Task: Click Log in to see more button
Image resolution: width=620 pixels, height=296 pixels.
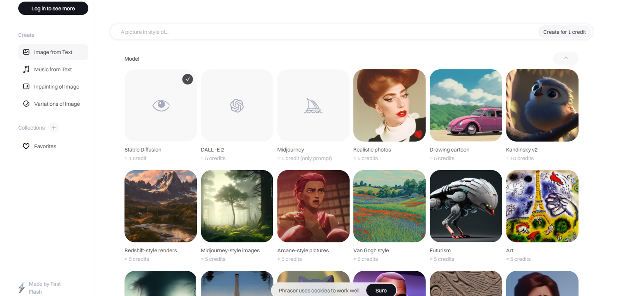Action: (53, 8)
